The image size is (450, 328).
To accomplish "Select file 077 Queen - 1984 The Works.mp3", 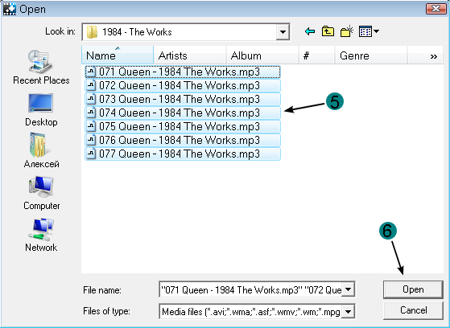I will (183, 154).
